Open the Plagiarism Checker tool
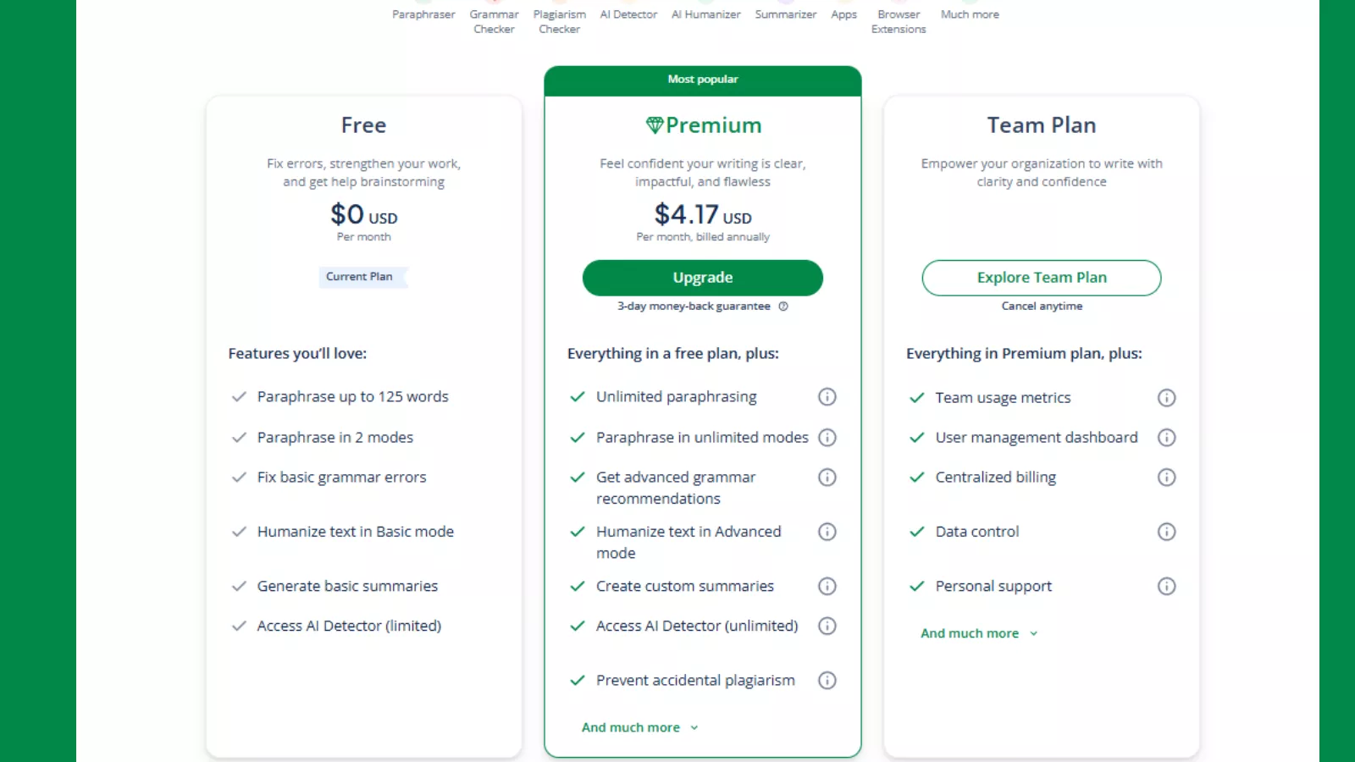1355x762 pixels. tap(559, 21)
